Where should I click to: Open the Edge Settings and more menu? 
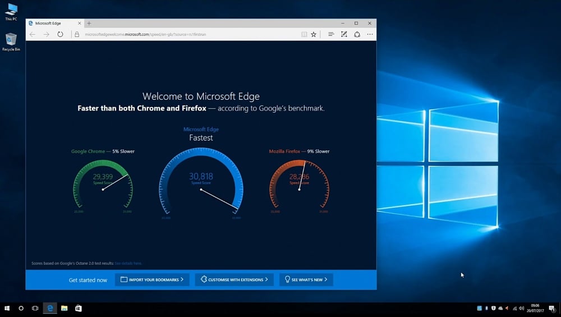tap(370, 34)
